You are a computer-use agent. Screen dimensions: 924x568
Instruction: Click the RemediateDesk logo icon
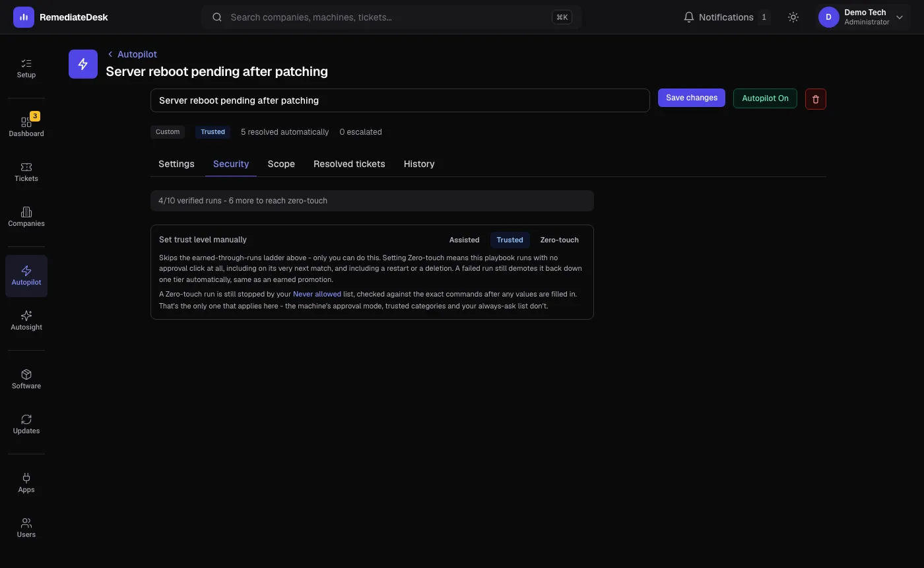24,17
